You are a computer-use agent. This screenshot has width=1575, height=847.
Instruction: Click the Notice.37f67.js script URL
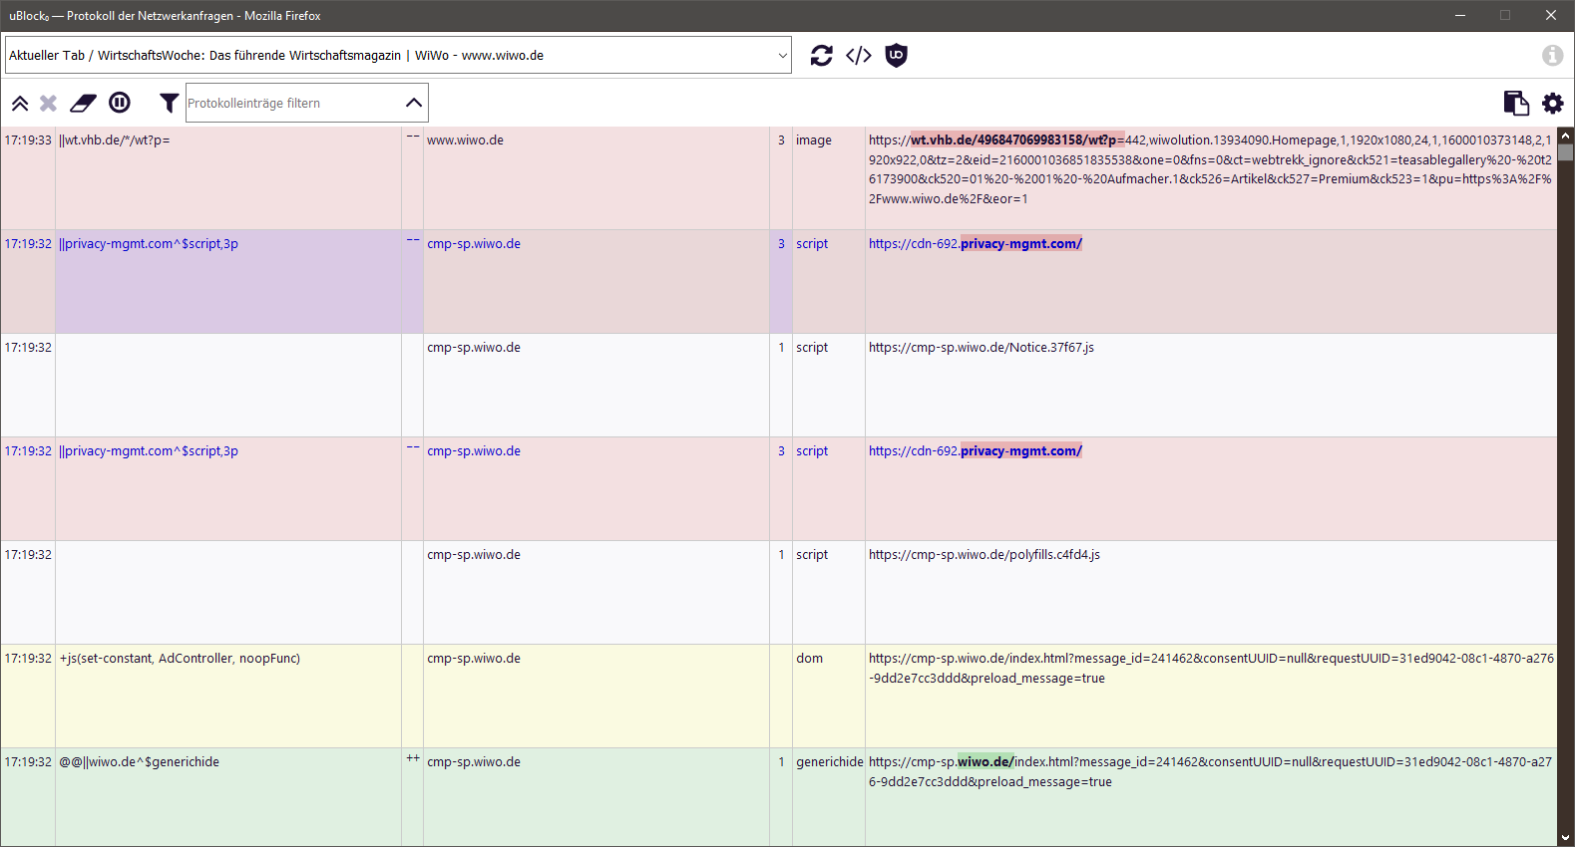[x=981, y=348]
